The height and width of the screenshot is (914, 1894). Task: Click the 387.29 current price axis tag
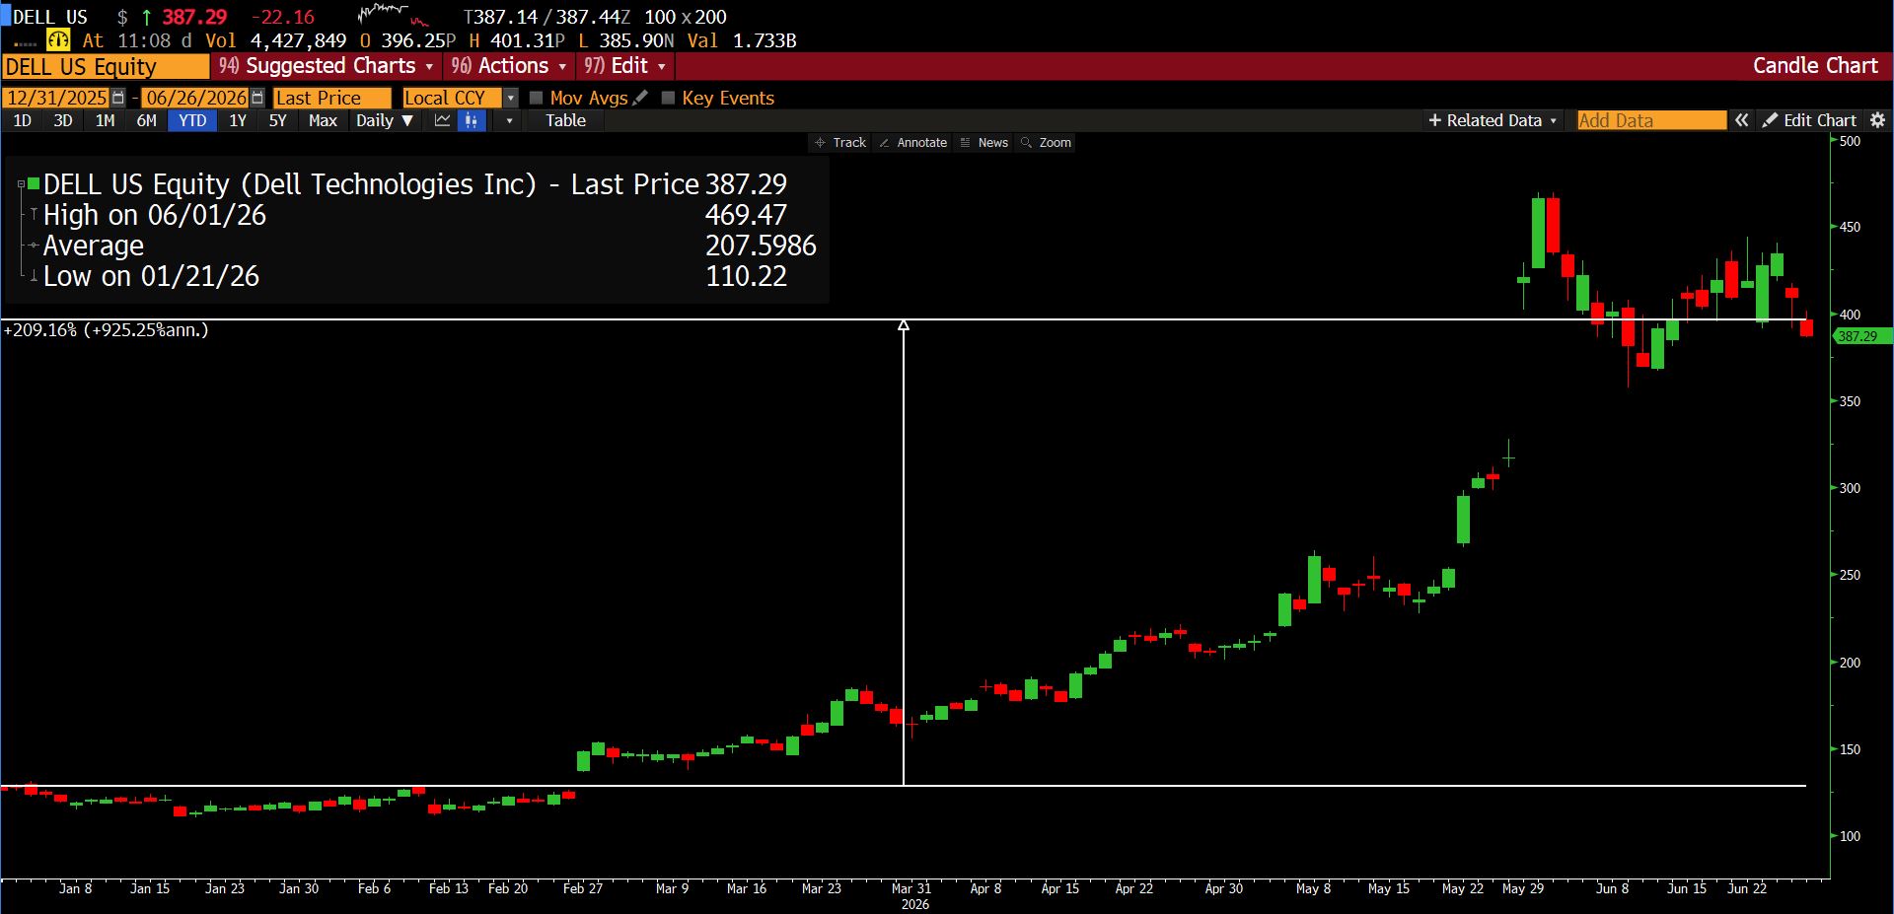pos(1861,336)
